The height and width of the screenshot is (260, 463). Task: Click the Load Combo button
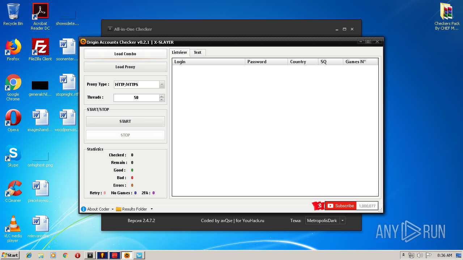pos(125,54)
